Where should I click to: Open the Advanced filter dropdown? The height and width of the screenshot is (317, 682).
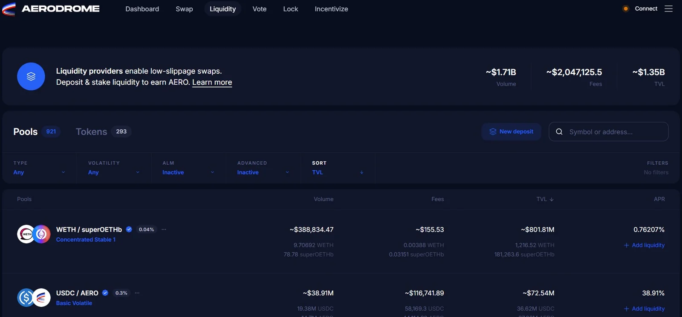[263, 168]
